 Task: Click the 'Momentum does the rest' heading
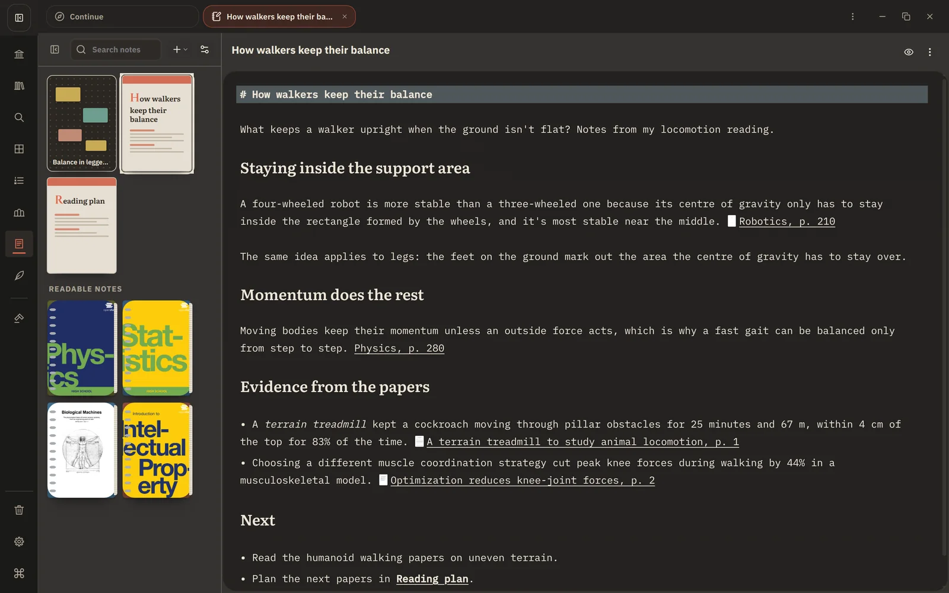point(332,295)
